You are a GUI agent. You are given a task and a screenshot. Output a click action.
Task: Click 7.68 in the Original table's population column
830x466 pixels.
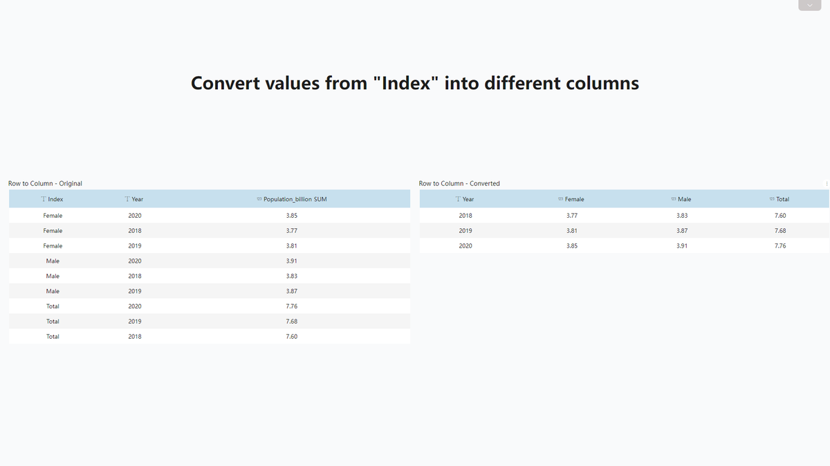coord(292,321)
